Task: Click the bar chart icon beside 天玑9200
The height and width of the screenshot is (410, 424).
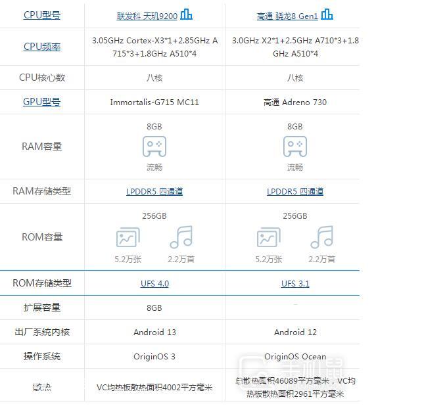Action: point(186,14)
